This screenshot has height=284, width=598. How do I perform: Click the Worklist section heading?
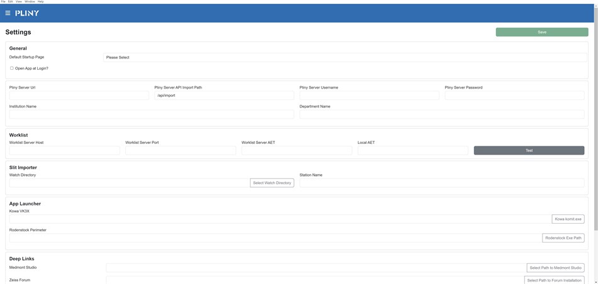pos(19,135)
